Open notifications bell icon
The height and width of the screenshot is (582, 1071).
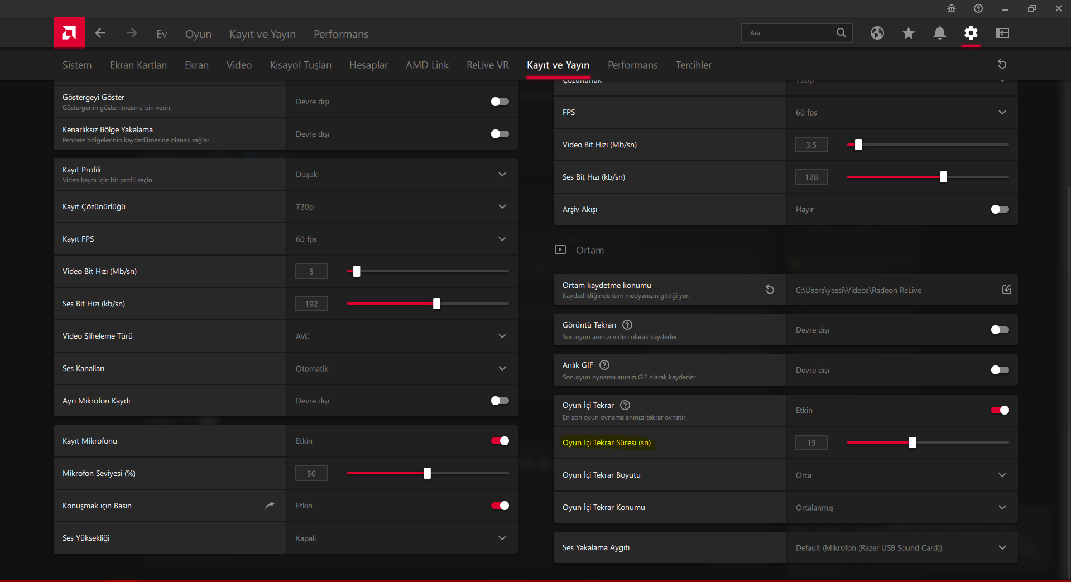click(x=939, y=33)
